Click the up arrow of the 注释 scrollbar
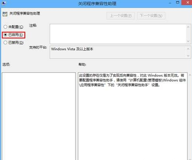 188,27
